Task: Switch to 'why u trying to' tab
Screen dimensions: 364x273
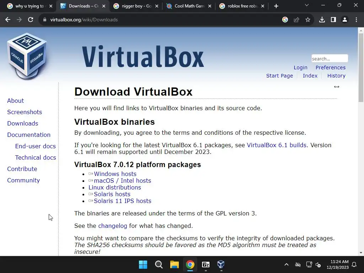Action: click(30, 6)
